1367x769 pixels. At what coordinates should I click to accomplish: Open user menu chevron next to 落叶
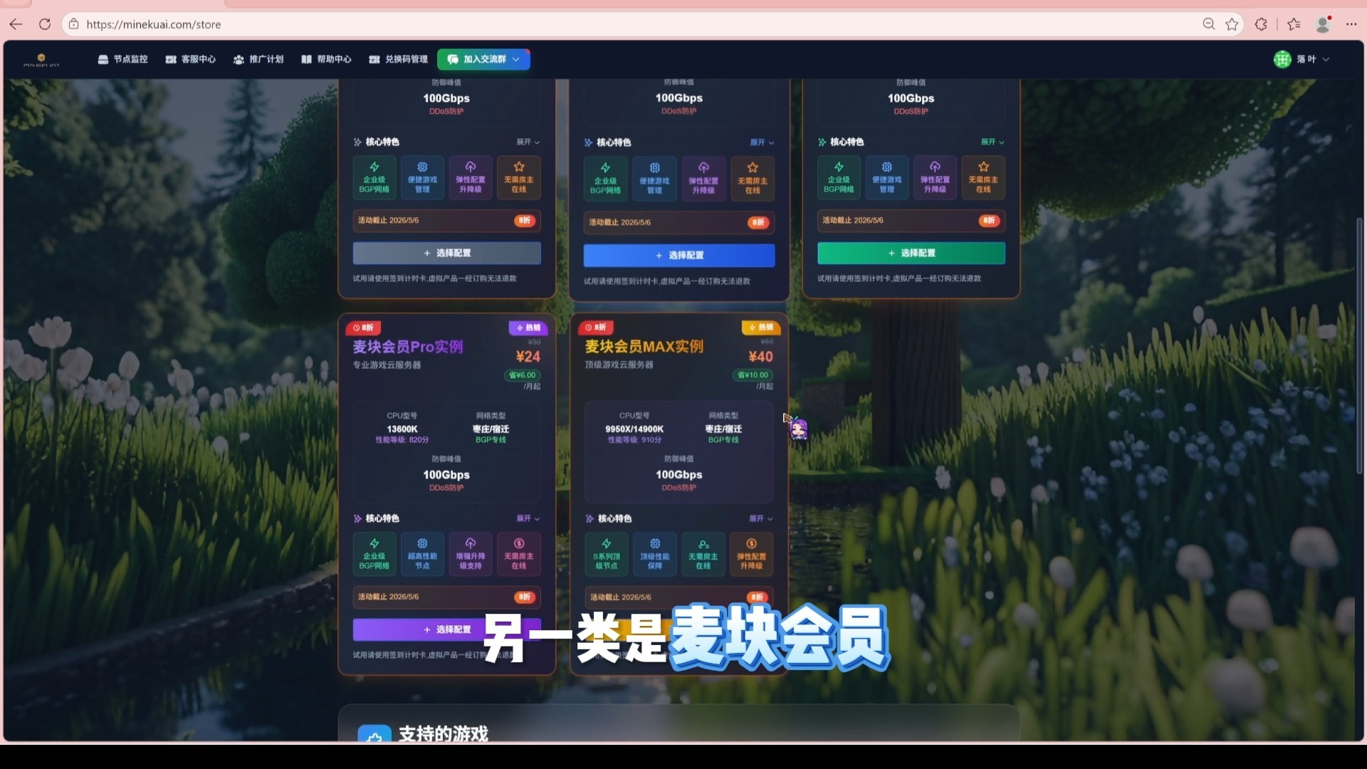tap(1326, 59)
